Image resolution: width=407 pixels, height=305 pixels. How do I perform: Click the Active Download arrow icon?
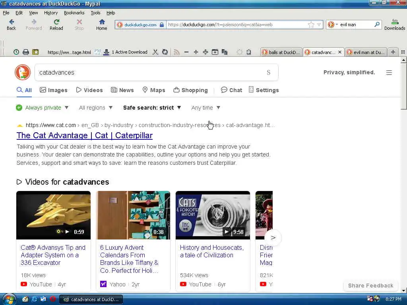pos(106,52)
